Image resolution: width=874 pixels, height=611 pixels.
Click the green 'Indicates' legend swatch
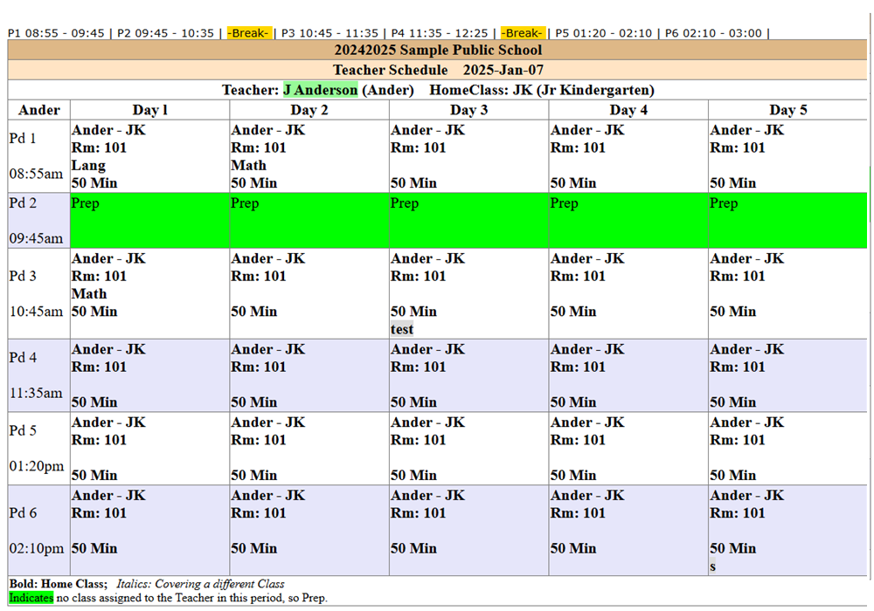coord(31,598)
